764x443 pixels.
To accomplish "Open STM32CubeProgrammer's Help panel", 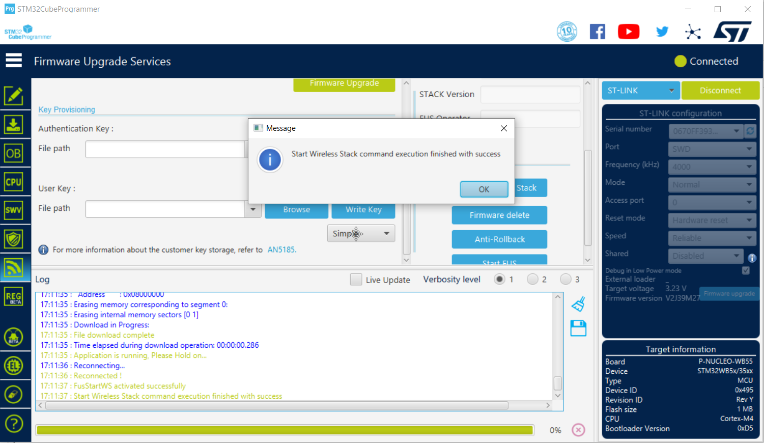I will pyautogui.click(x=15, y=423).
